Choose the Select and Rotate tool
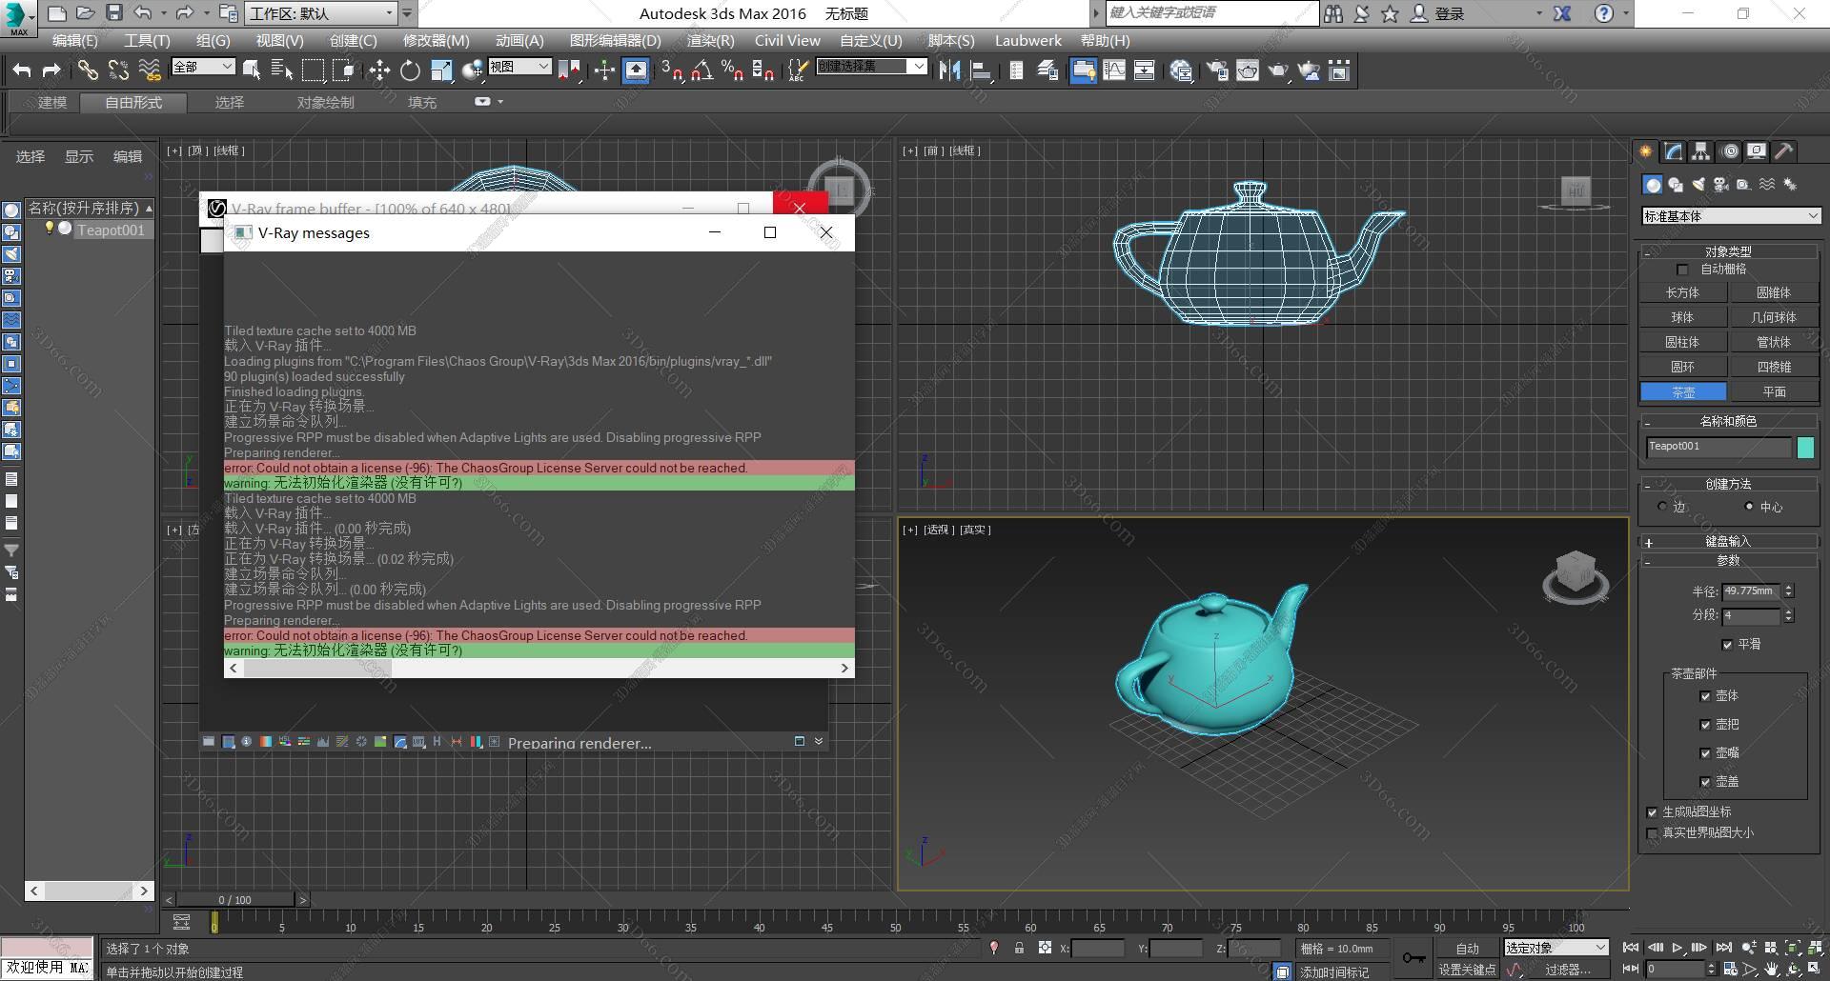Viewport: 1830px width, 981px height. [410, 70]
